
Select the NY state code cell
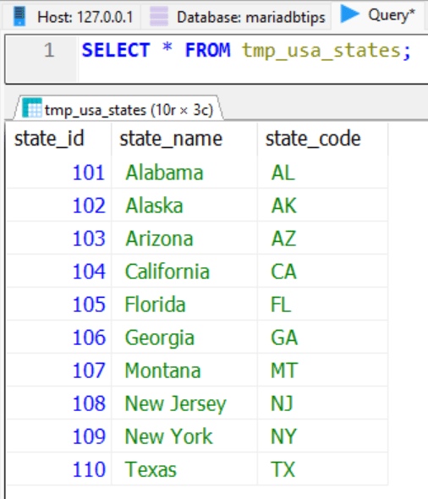tap(322, 436)
